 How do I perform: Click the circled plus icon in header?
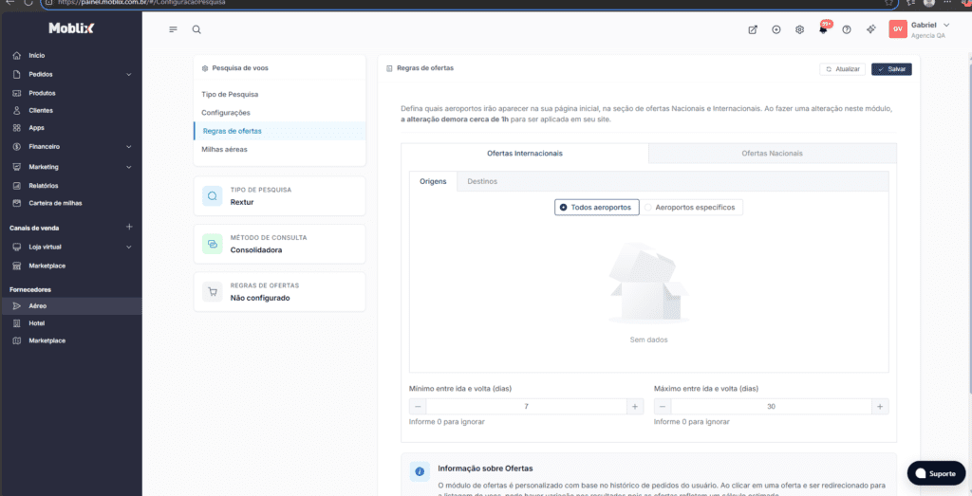(776, 29)
